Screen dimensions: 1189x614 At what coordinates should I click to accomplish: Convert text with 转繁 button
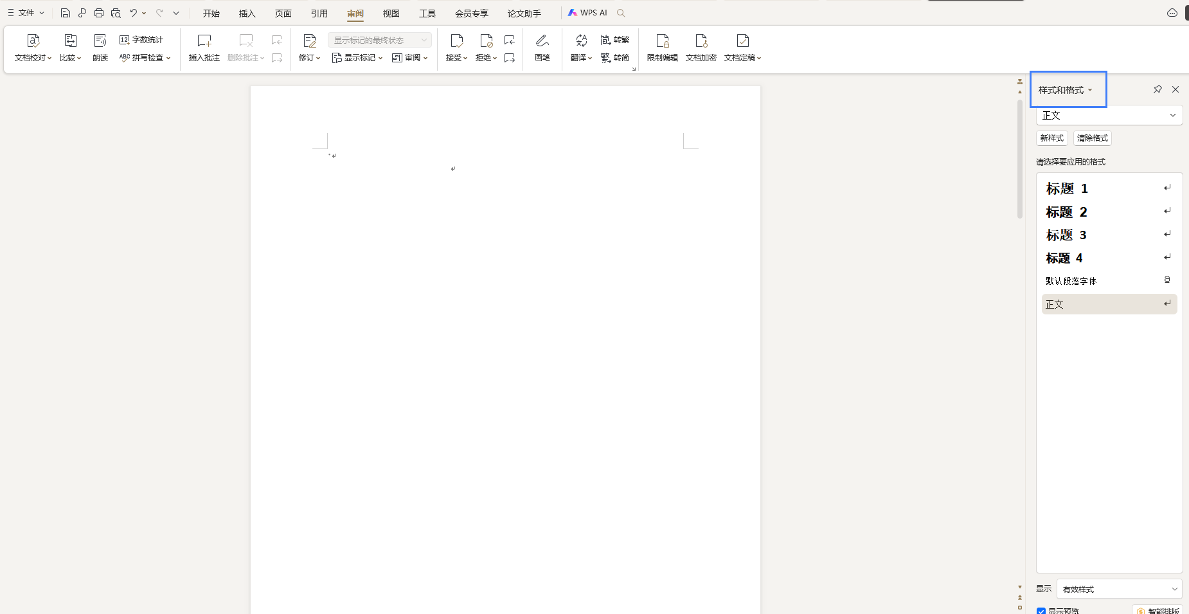(x=615, y=40)
